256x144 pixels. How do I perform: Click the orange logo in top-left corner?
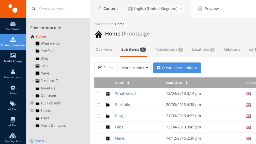[x=13, y=9]
